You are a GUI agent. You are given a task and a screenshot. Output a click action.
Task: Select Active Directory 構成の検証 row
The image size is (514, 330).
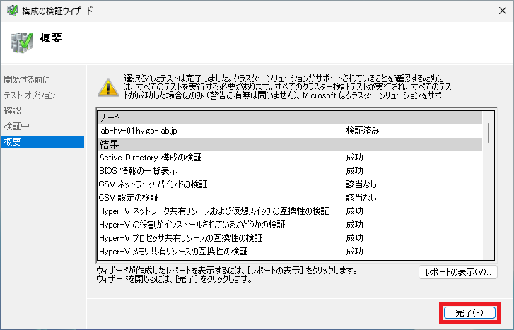[290, 158]
